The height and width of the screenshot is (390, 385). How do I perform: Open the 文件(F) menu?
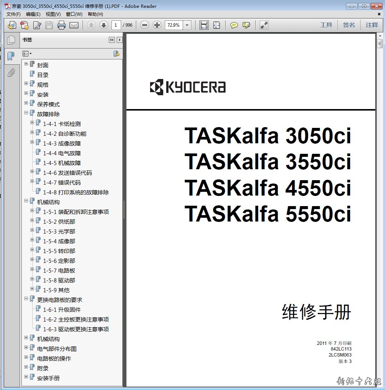[x=13, y=14]
